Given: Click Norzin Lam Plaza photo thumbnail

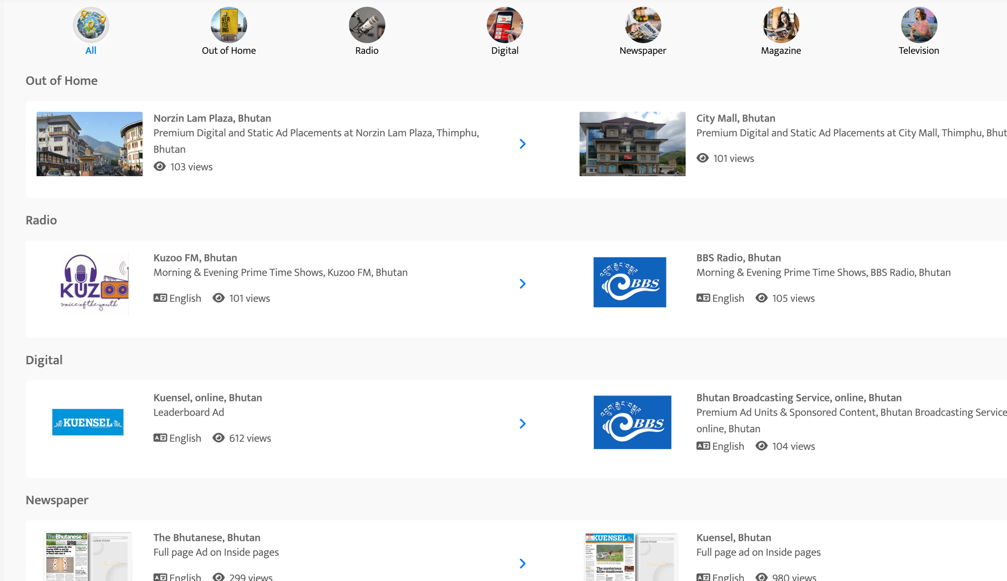Looking at the screenshot, I should coord(90,144).
